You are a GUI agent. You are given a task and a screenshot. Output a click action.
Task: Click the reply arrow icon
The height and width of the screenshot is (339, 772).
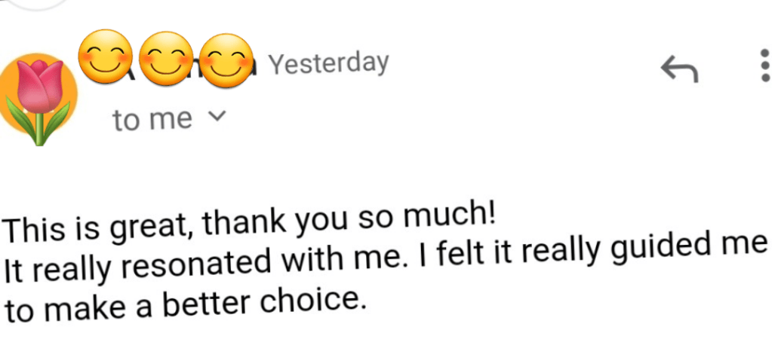[680, 70]
